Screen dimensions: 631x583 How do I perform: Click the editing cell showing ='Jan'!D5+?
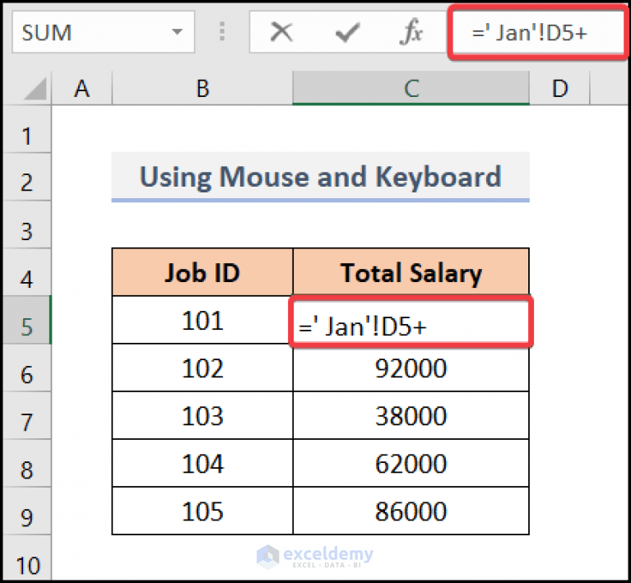pos(411,322)
